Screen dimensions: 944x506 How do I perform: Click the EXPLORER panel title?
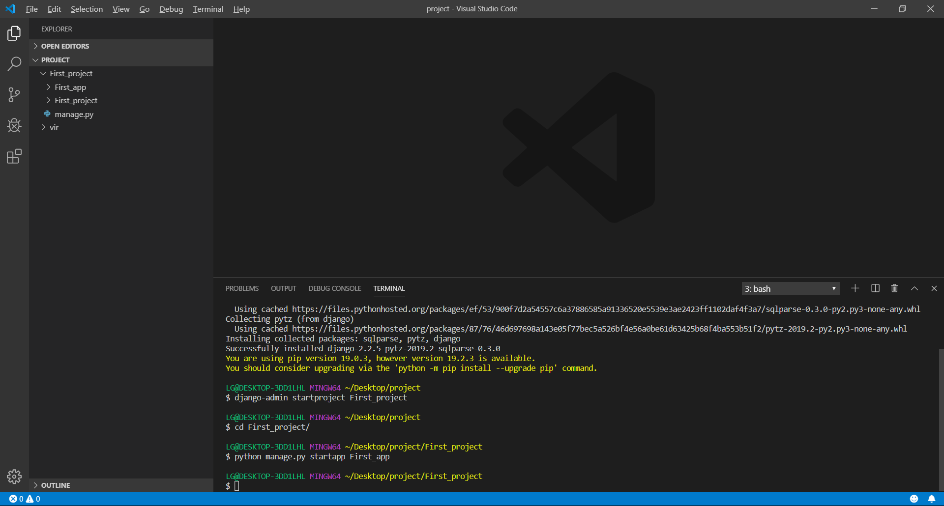point(57,29)
